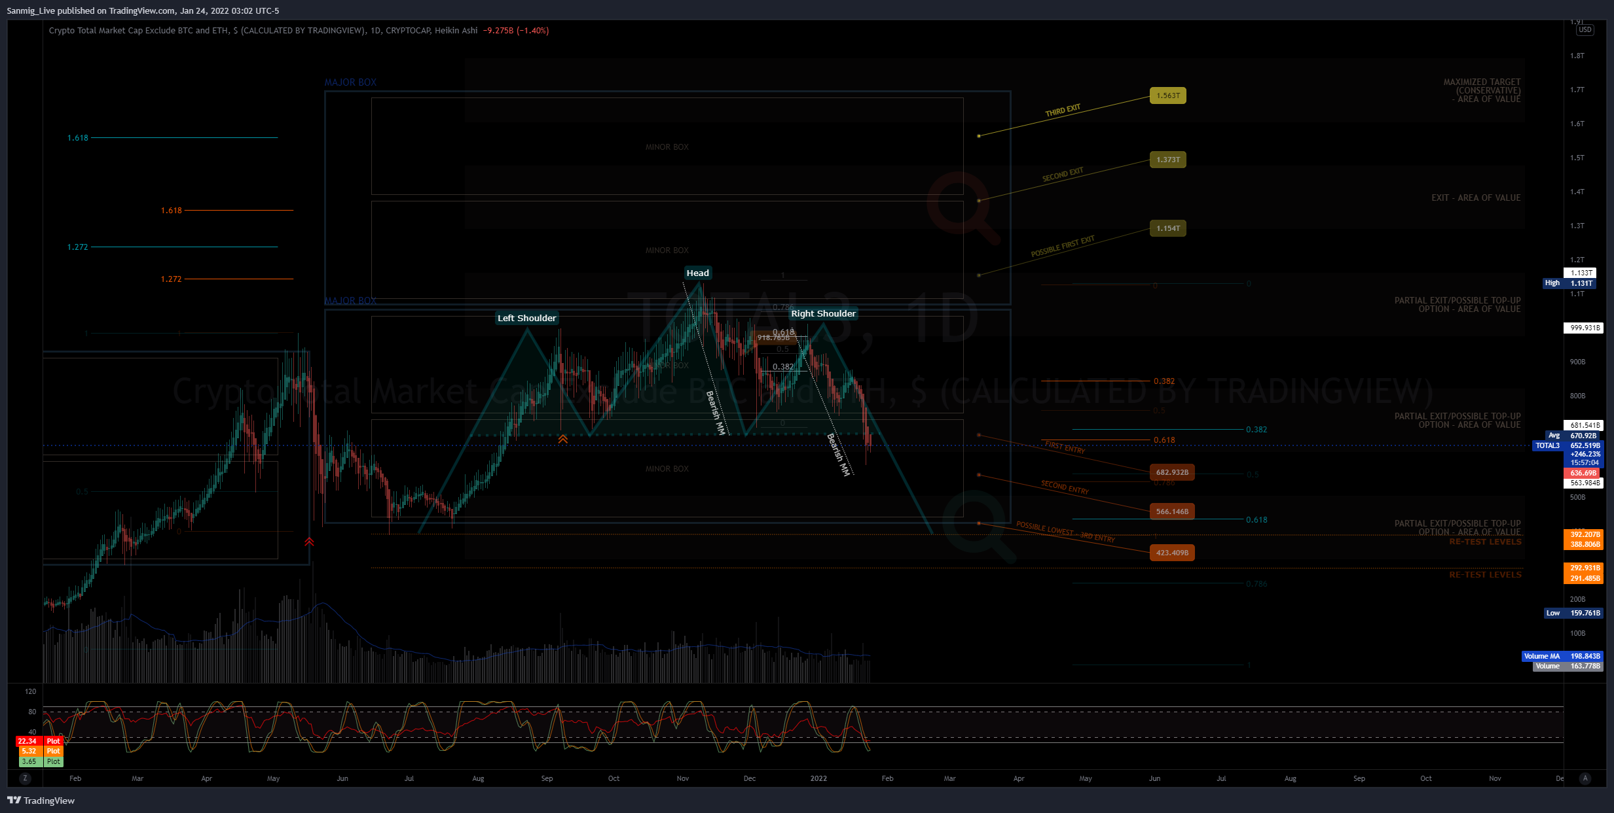Click the 1.373T second exit price tag
This screenshot has height=813, width=1614.
pyautogui.click(x=1168, y=160)
